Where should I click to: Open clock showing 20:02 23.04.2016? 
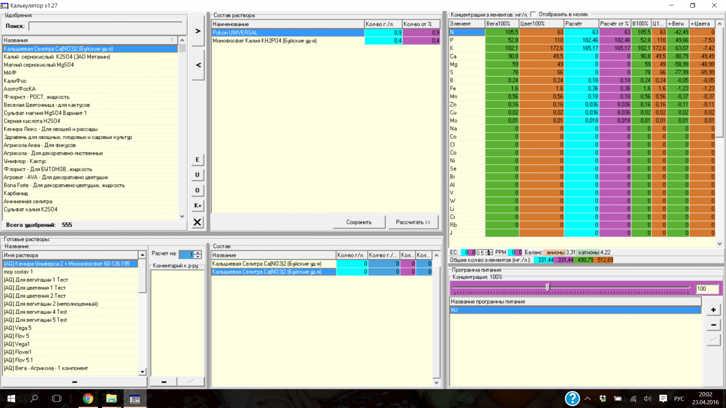(x=705, y=398)
